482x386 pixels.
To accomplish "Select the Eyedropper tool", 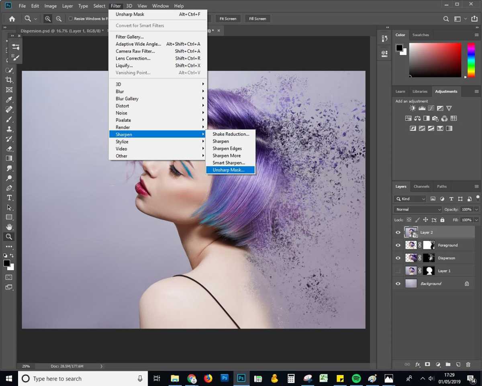I will pos(9,100).
